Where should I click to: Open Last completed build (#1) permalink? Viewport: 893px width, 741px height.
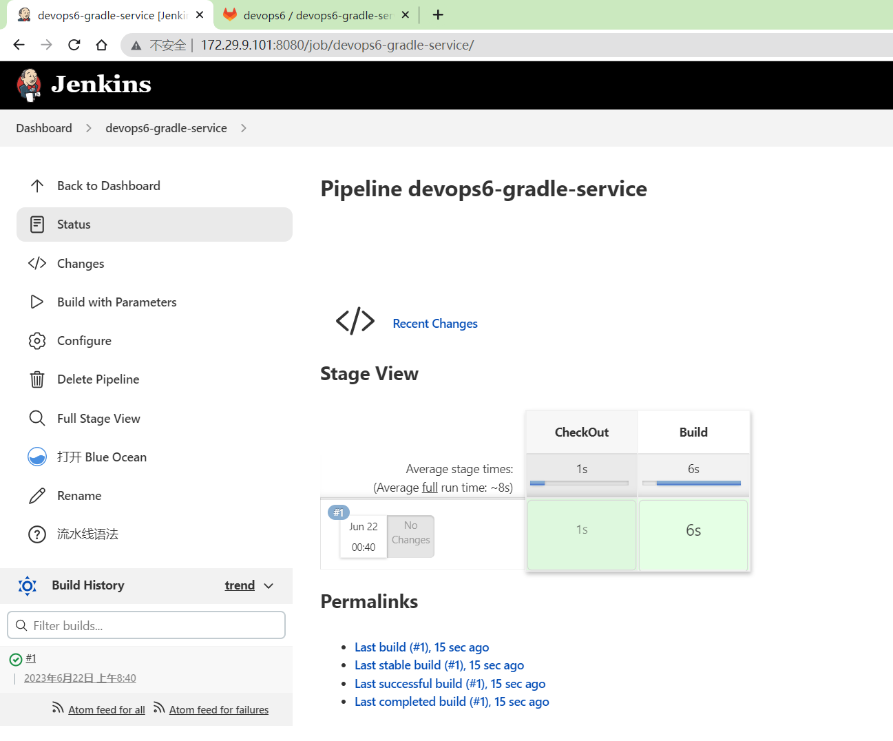coord(452,702)
